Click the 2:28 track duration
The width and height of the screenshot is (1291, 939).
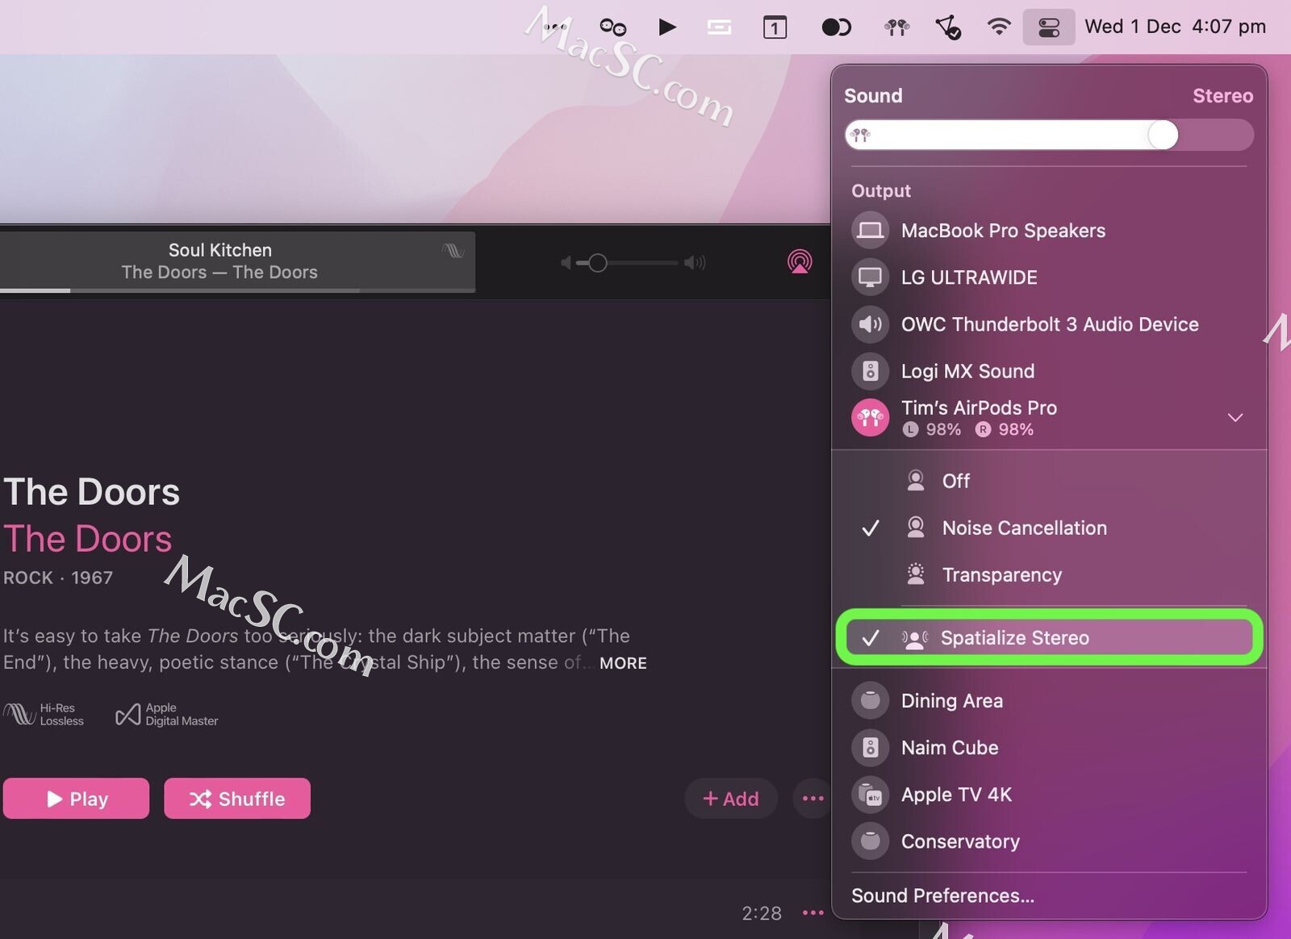point(762,913)
